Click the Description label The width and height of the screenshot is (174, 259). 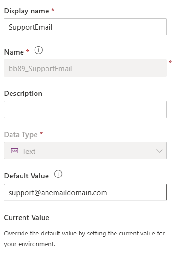pyautogui.click(x=23, y=94)
